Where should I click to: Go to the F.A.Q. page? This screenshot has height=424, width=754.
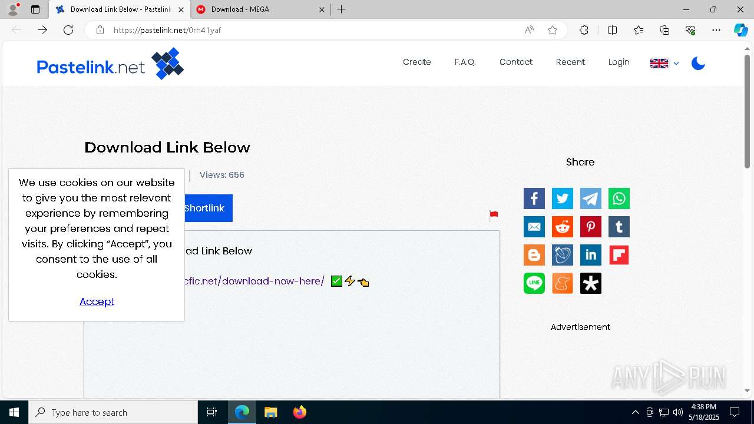coord(465,62)
